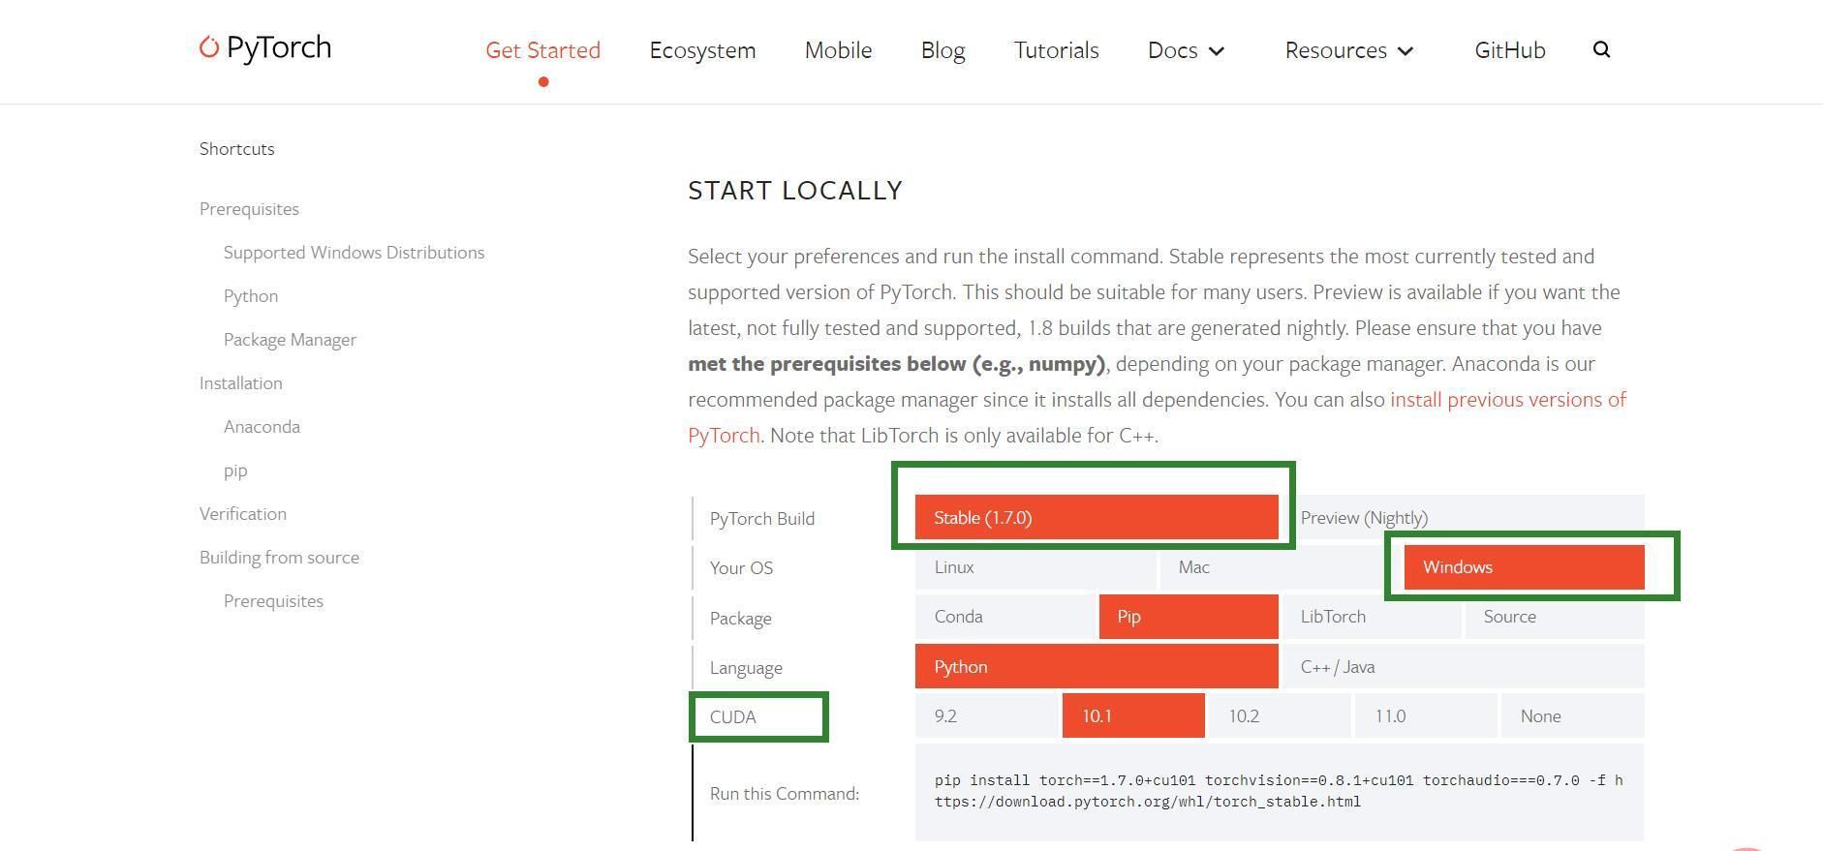Select None for CUDA
Screen dimensions: 1823x851
coord(1572,716)
